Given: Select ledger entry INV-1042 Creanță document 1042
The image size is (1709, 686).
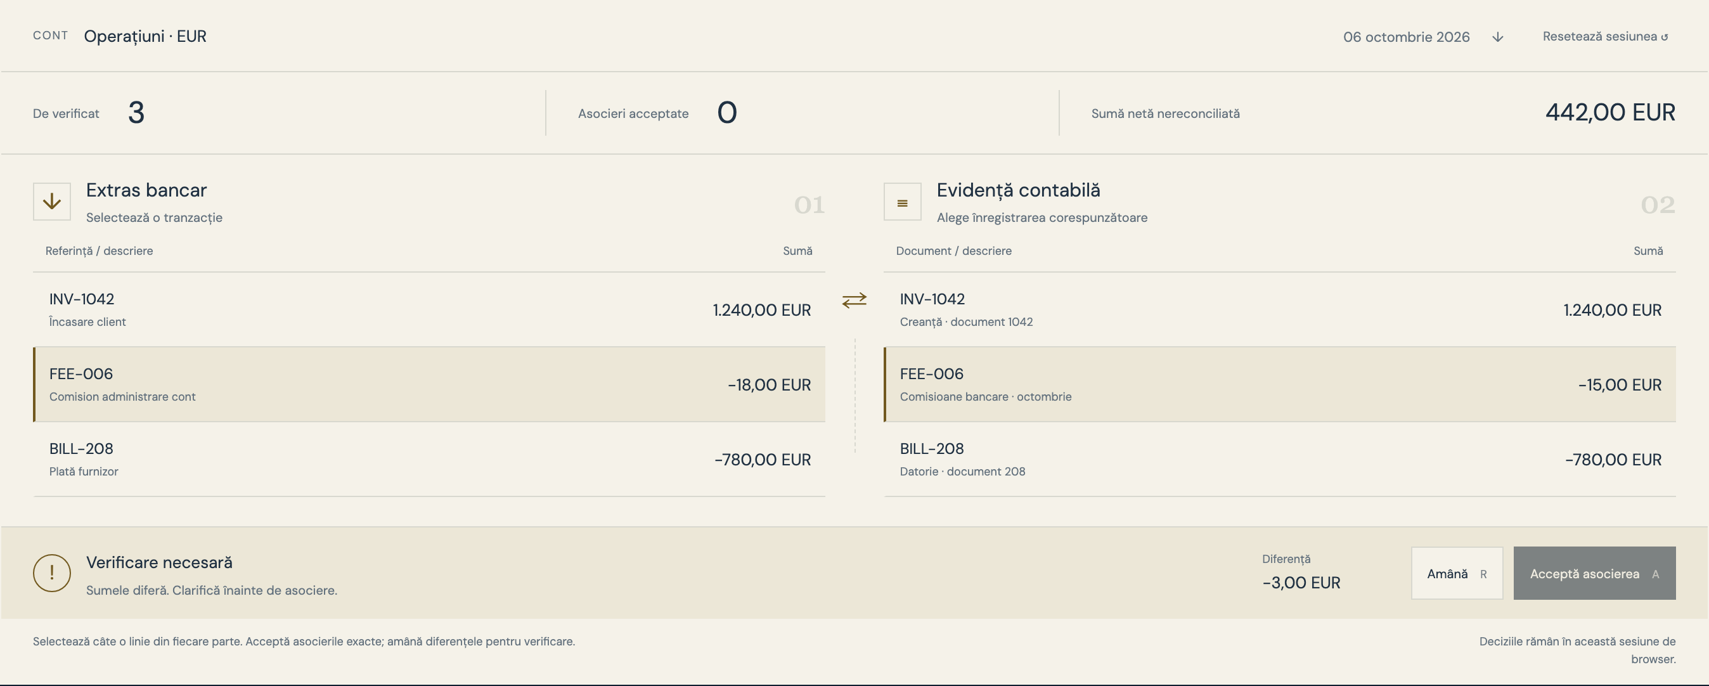Looking at the screenshot, I should click(1280, 310).
